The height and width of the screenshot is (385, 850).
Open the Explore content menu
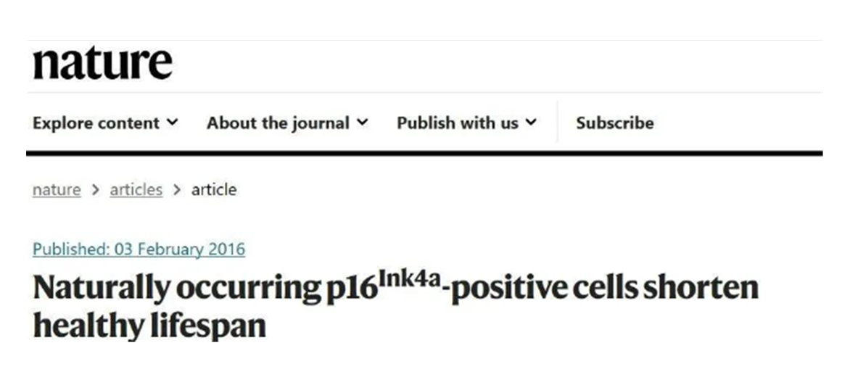96,123
